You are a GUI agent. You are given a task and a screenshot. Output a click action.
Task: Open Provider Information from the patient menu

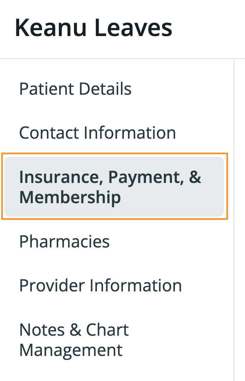[x=101, y=285]
